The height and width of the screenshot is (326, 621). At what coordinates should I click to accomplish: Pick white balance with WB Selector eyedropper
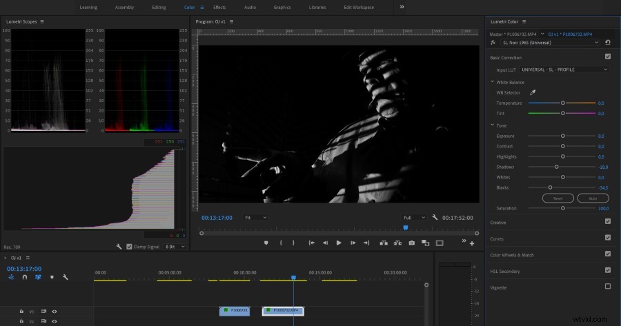pos(533,92)
